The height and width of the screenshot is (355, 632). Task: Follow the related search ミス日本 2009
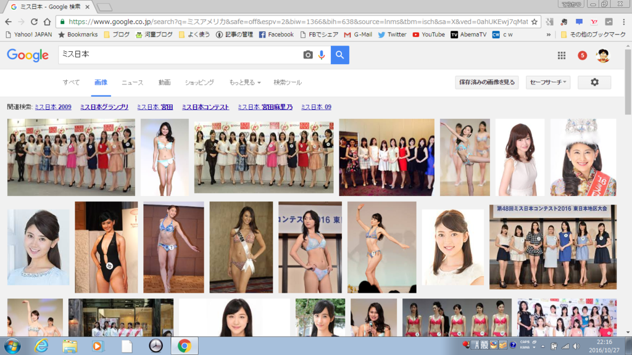point(53,107)
